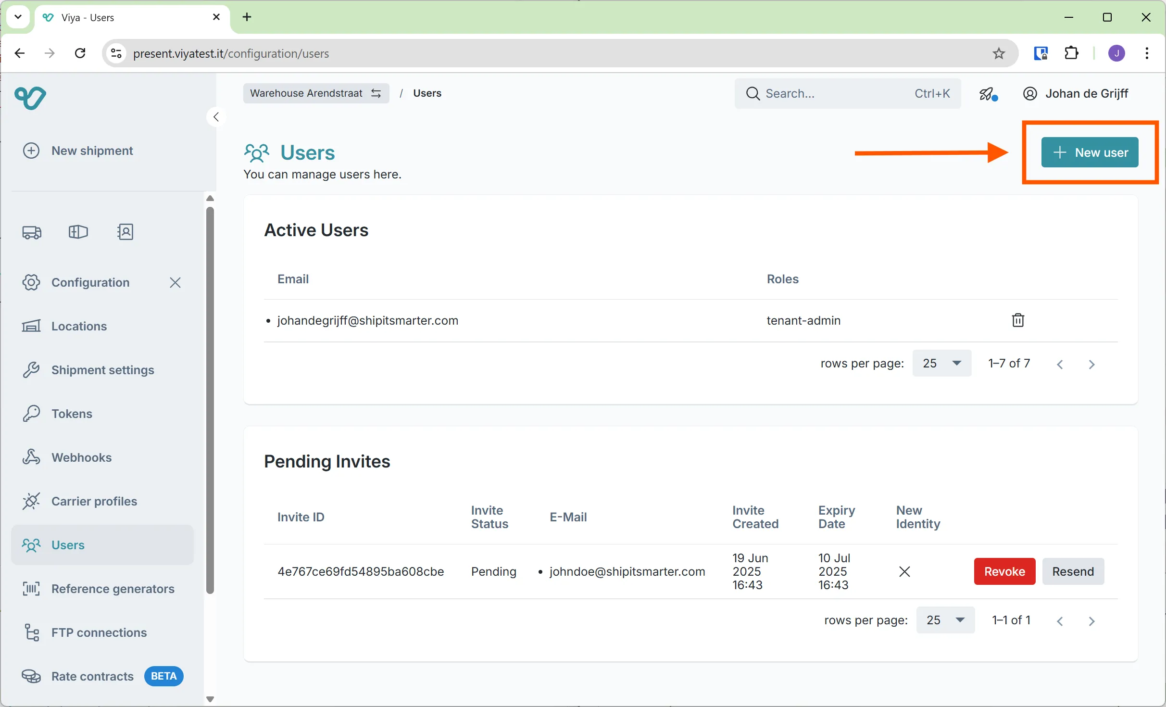
Task: Click the warehouse swap arrows icon
Action: (x=376, y=93)
